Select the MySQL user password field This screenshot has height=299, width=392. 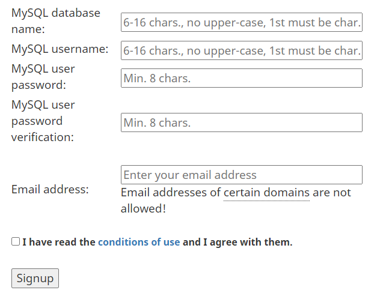[x=242, y=78]
